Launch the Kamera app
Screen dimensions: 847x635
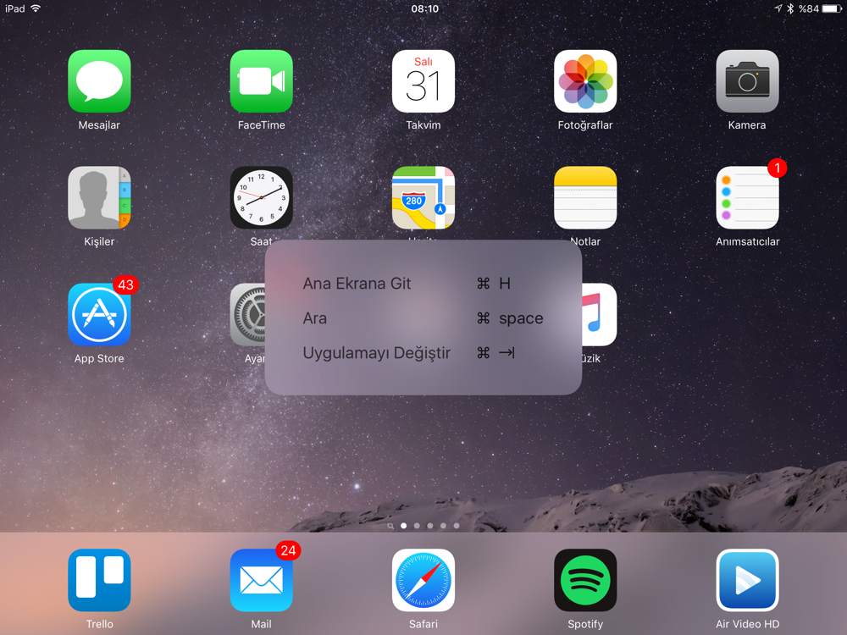pos(747,82)
